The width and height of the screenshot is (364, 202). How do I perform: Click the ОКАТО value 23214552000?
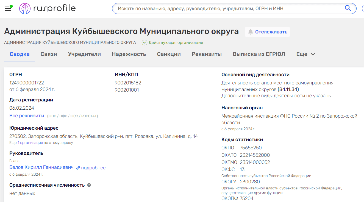coord(255,155)
